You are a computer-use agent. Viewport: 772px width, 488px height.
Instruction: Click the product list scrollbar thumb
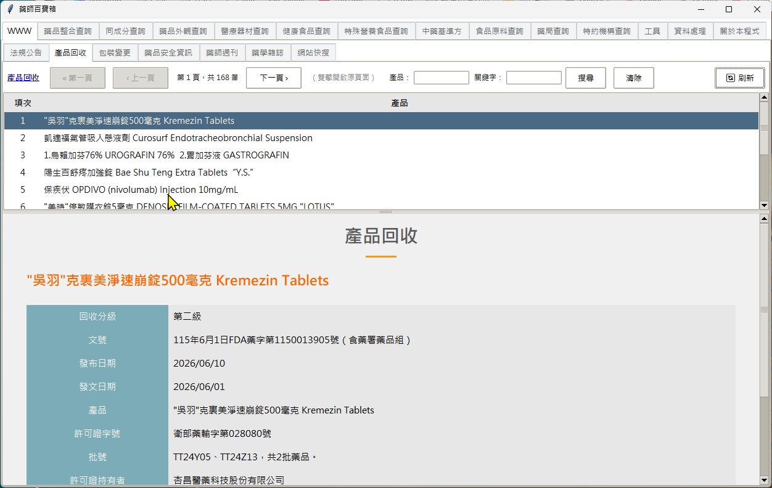(x=765, y=128)
